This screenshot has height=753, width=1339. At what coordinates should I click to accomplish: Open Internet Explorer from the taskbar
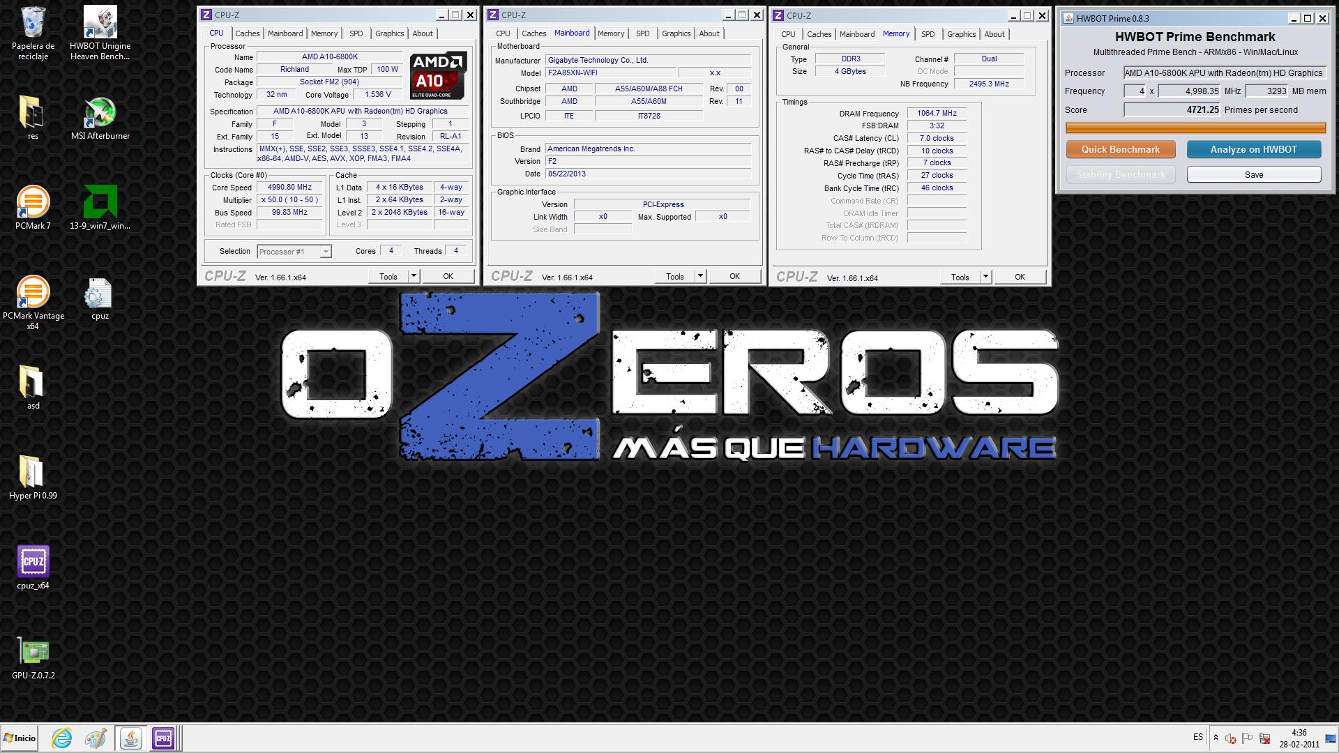62,738
